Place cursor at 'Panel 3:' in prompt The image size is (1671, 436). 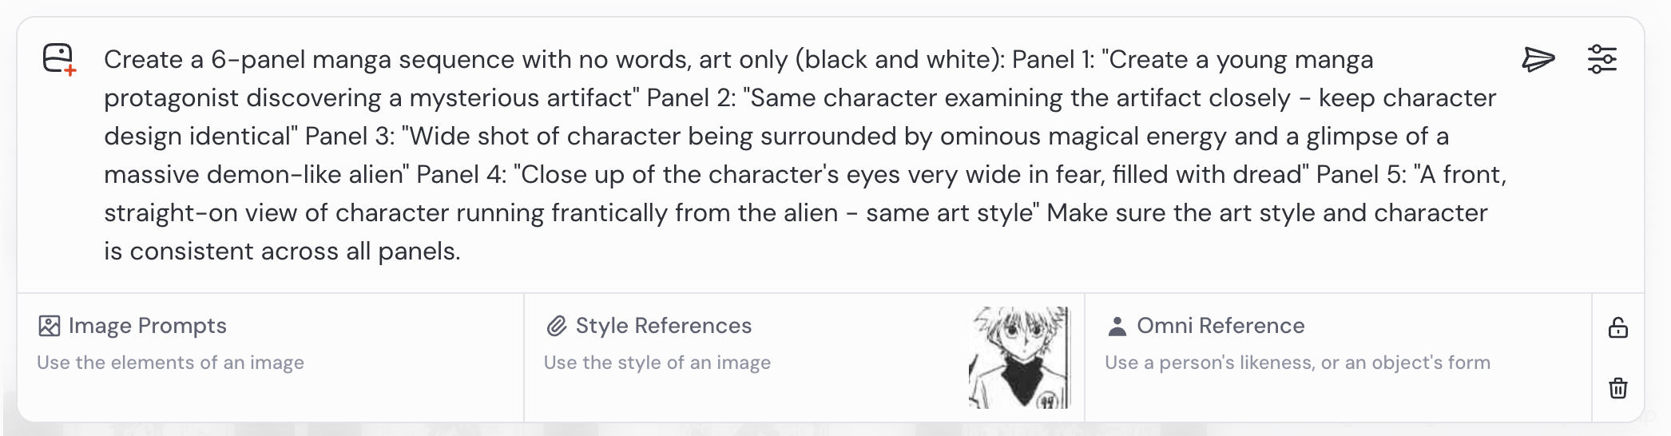click(x=350, y=137)
